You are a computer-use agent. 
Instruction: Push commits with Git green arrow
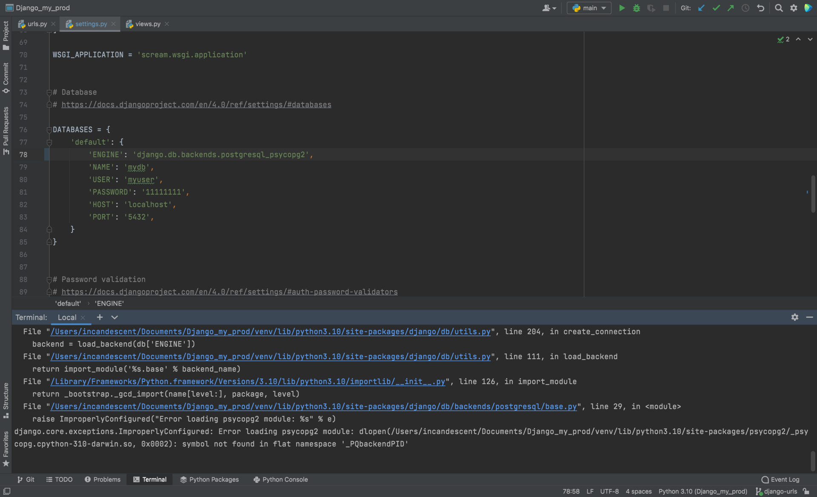[x=731, y=8]
